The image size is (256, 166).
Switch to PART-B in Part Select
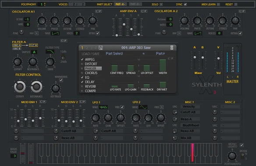(x=135, y=4)
